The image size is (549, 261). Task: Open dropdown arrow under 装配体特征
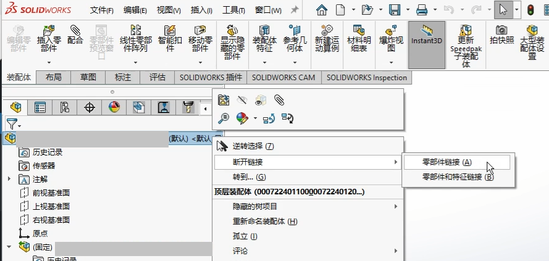pos(265,63)
